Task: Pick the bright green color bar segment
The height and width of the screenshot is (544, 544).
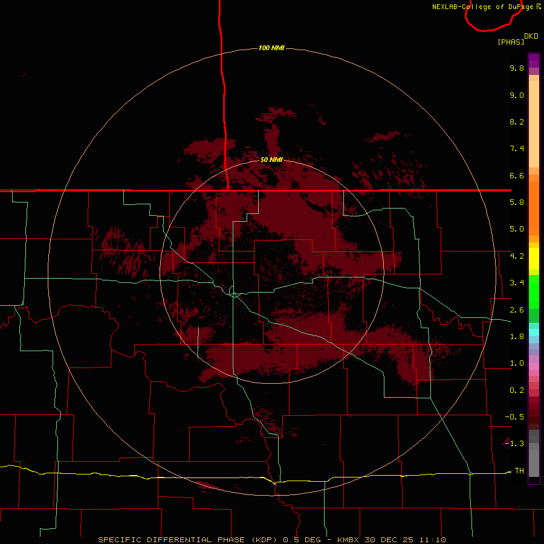Action: (x=534, y=291)
